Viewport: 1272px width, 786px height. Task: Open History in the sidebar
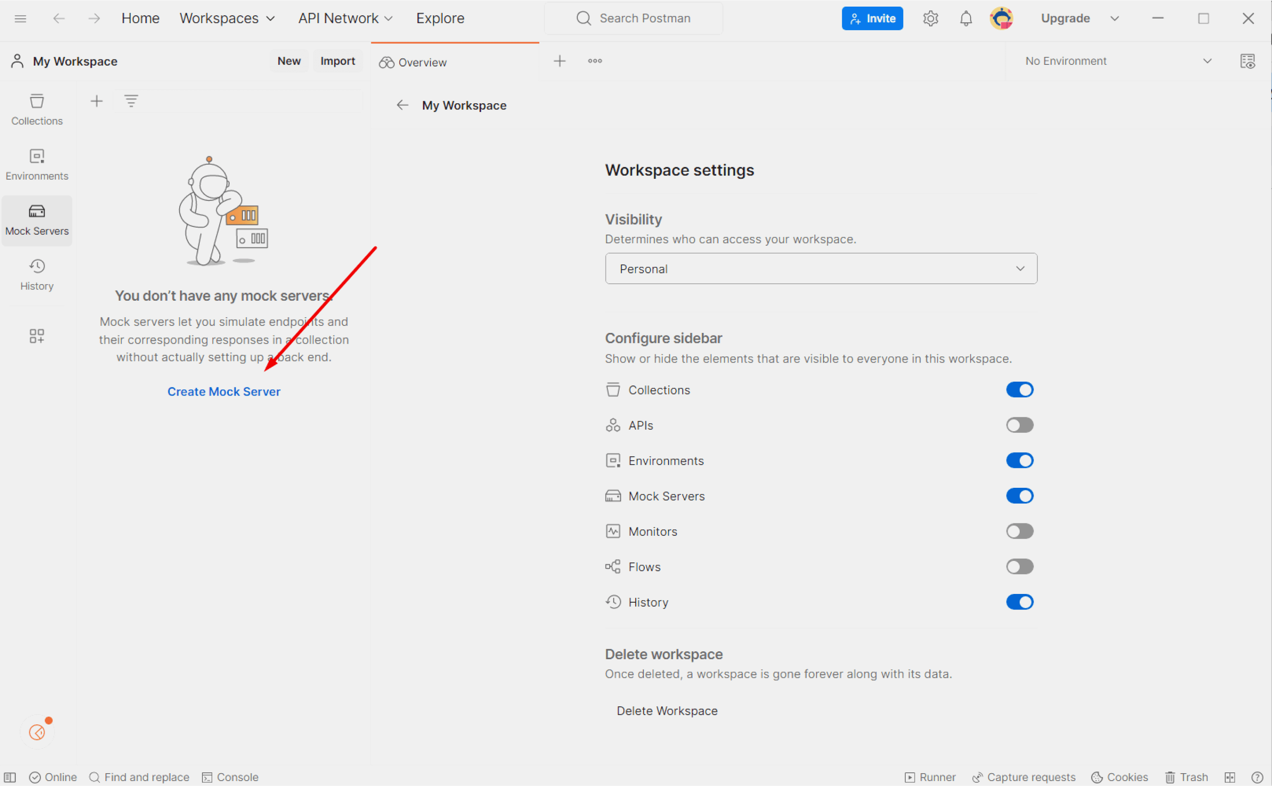[x=37, y=275]
